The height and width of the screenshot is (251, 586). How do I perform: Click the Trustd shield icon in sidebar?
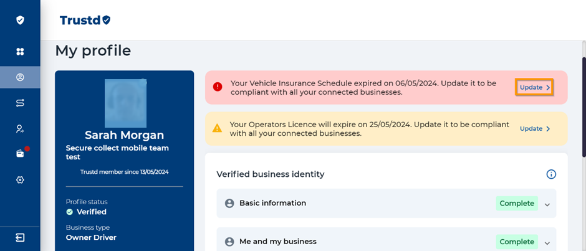[x=20, y=20]
